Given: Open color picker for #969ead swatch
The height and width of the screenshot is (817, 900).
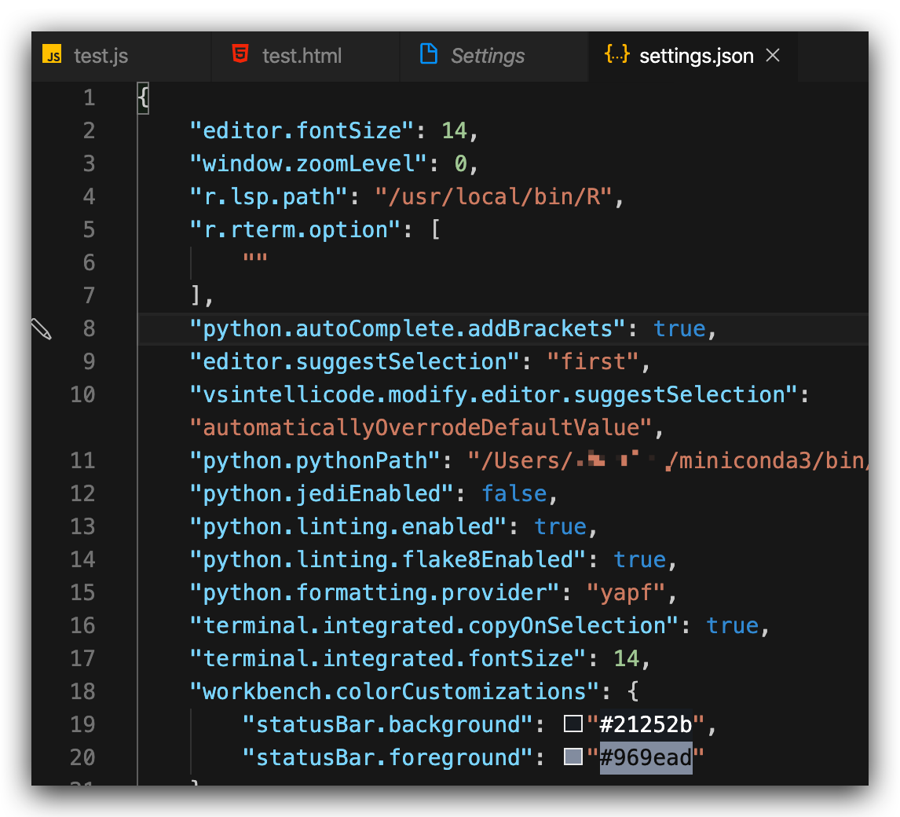Looking at the screenshot, I should click(x=573, y=757).
